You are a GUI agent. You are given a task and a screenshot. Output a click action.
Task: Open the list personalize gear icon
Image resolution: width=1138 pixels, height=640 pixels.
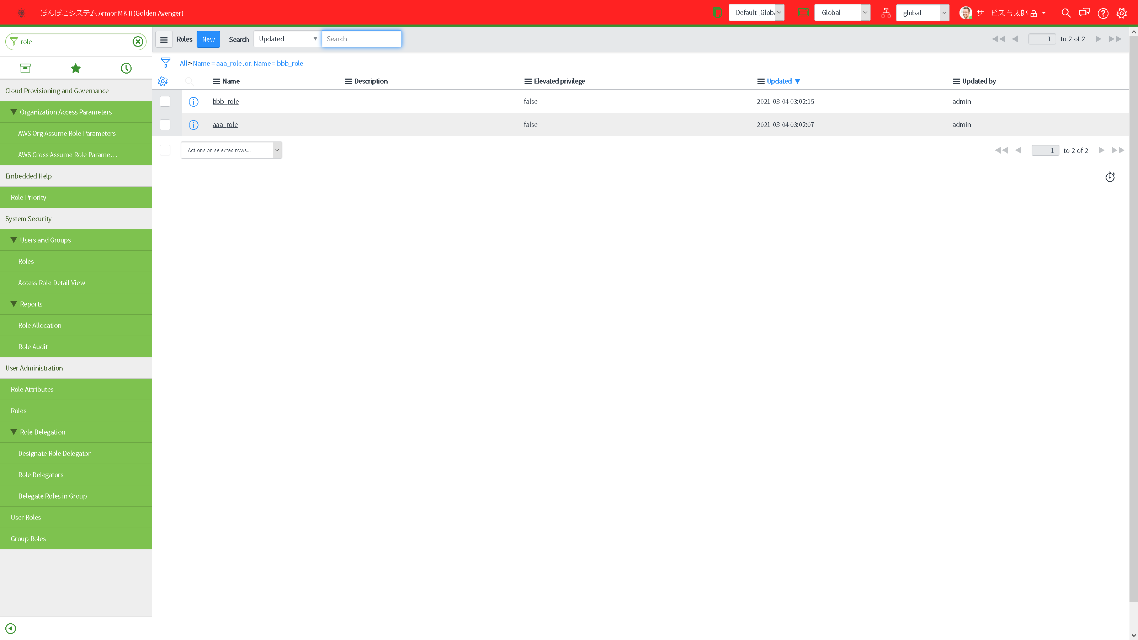click(x=163, y=81)
